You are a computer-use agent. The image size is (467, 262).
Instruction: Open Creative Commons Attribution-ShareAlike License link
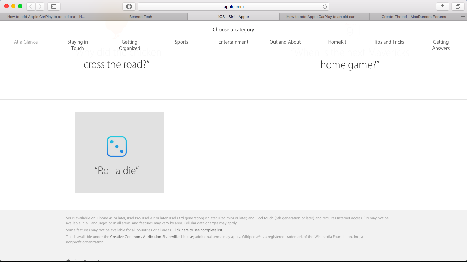[x=152, y=237]
